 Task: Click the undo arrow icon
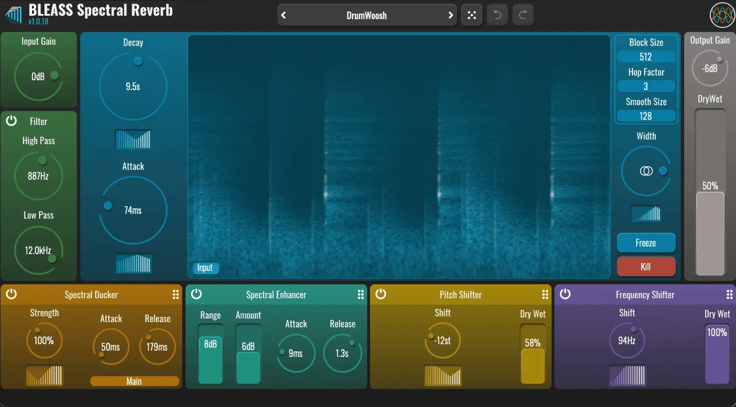tap(497, 15)
